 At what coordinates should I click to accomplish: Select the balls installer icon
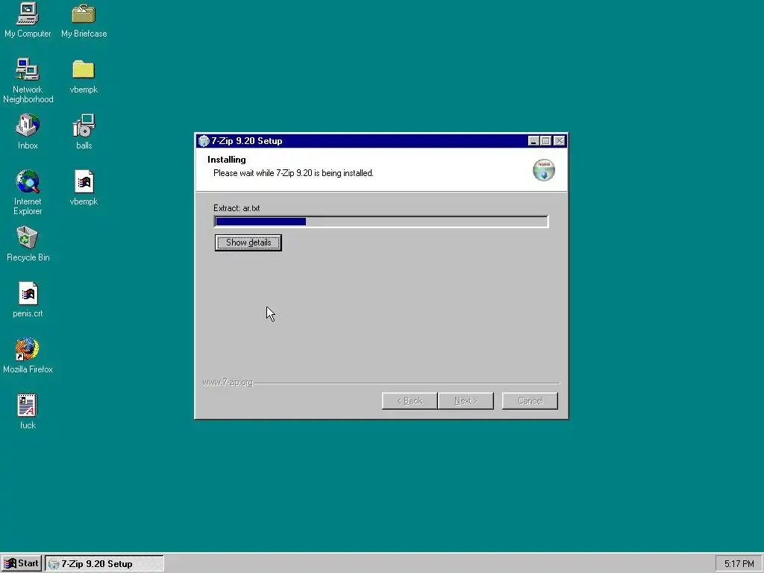(x=84, y=132)
